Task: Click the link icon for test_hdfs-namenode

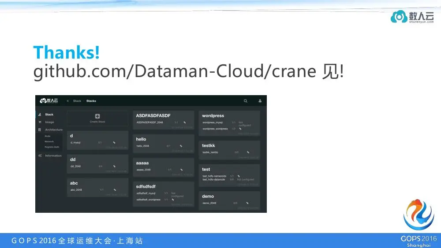Action: pyautogui.click(x=239, y=176)
